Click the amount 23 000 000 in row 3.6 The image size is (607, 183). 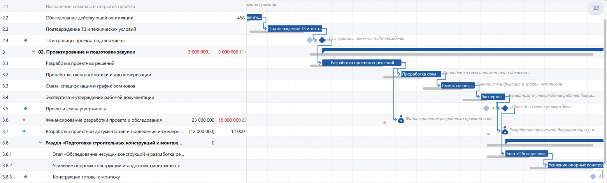[203, 120]
